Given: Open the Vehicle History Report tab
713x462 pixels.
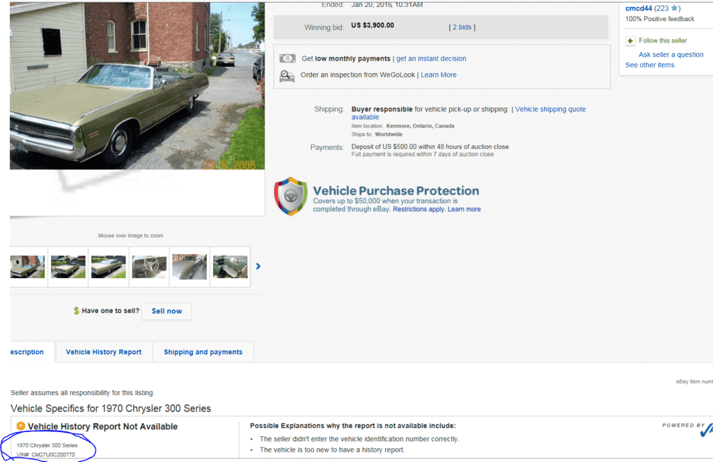Looking at the screenshot, I should tap(104, 352).
